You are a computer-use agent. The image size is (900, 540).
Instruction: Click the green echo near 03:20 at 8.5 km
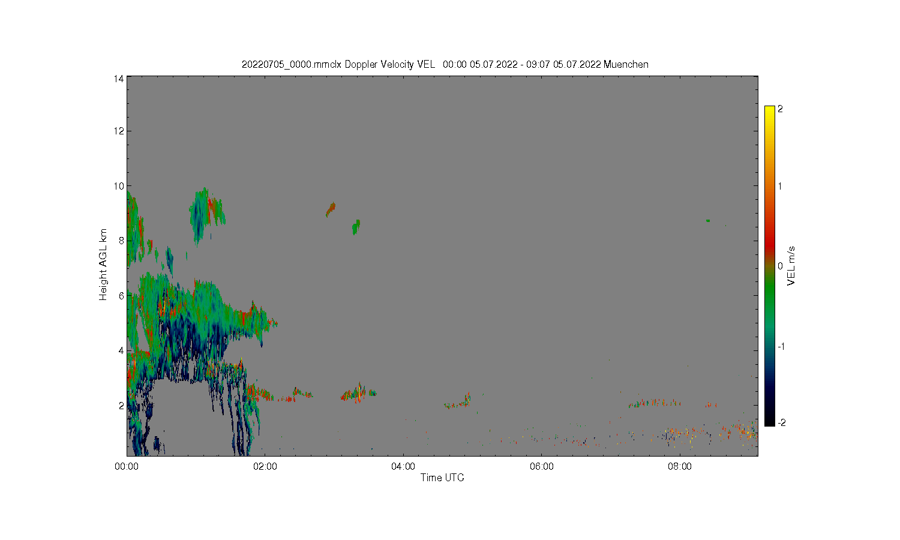[356, 227]
